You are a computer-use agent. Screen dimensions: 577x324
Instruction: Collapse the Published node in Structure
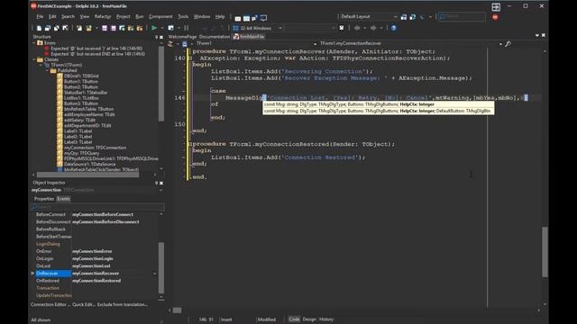48,70
